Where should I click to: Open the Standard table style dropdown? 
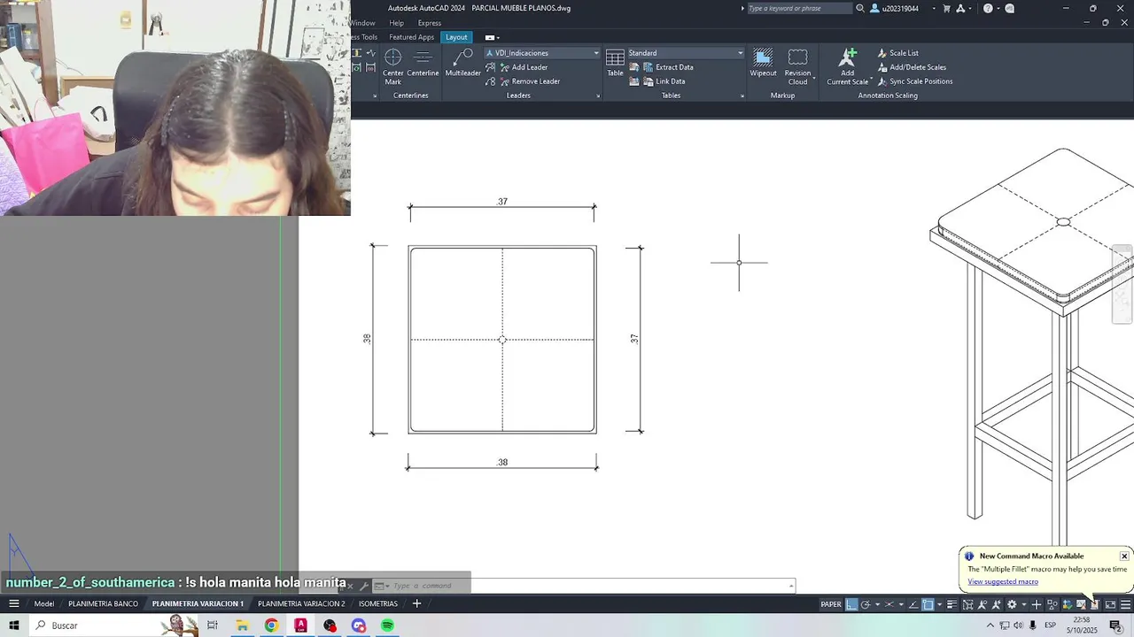[686, 53]
